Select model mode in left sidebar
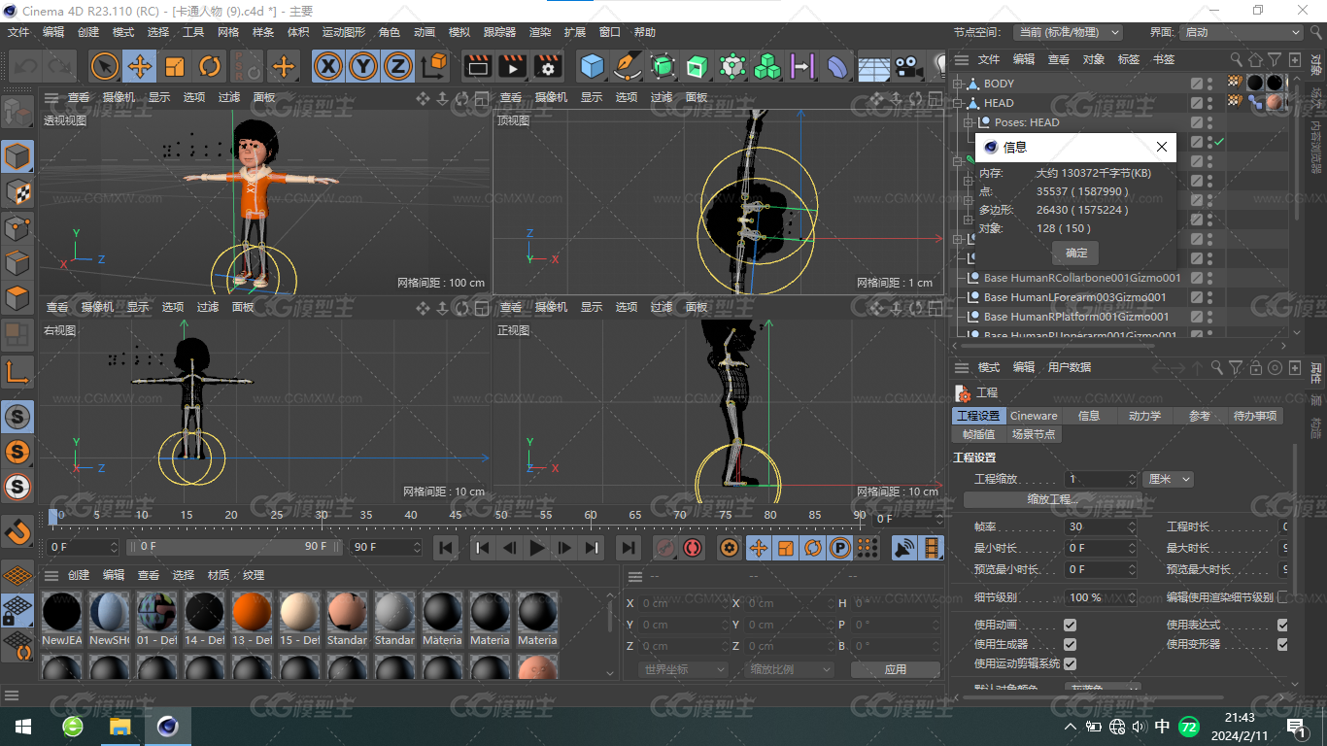 (x=17, y=155)
